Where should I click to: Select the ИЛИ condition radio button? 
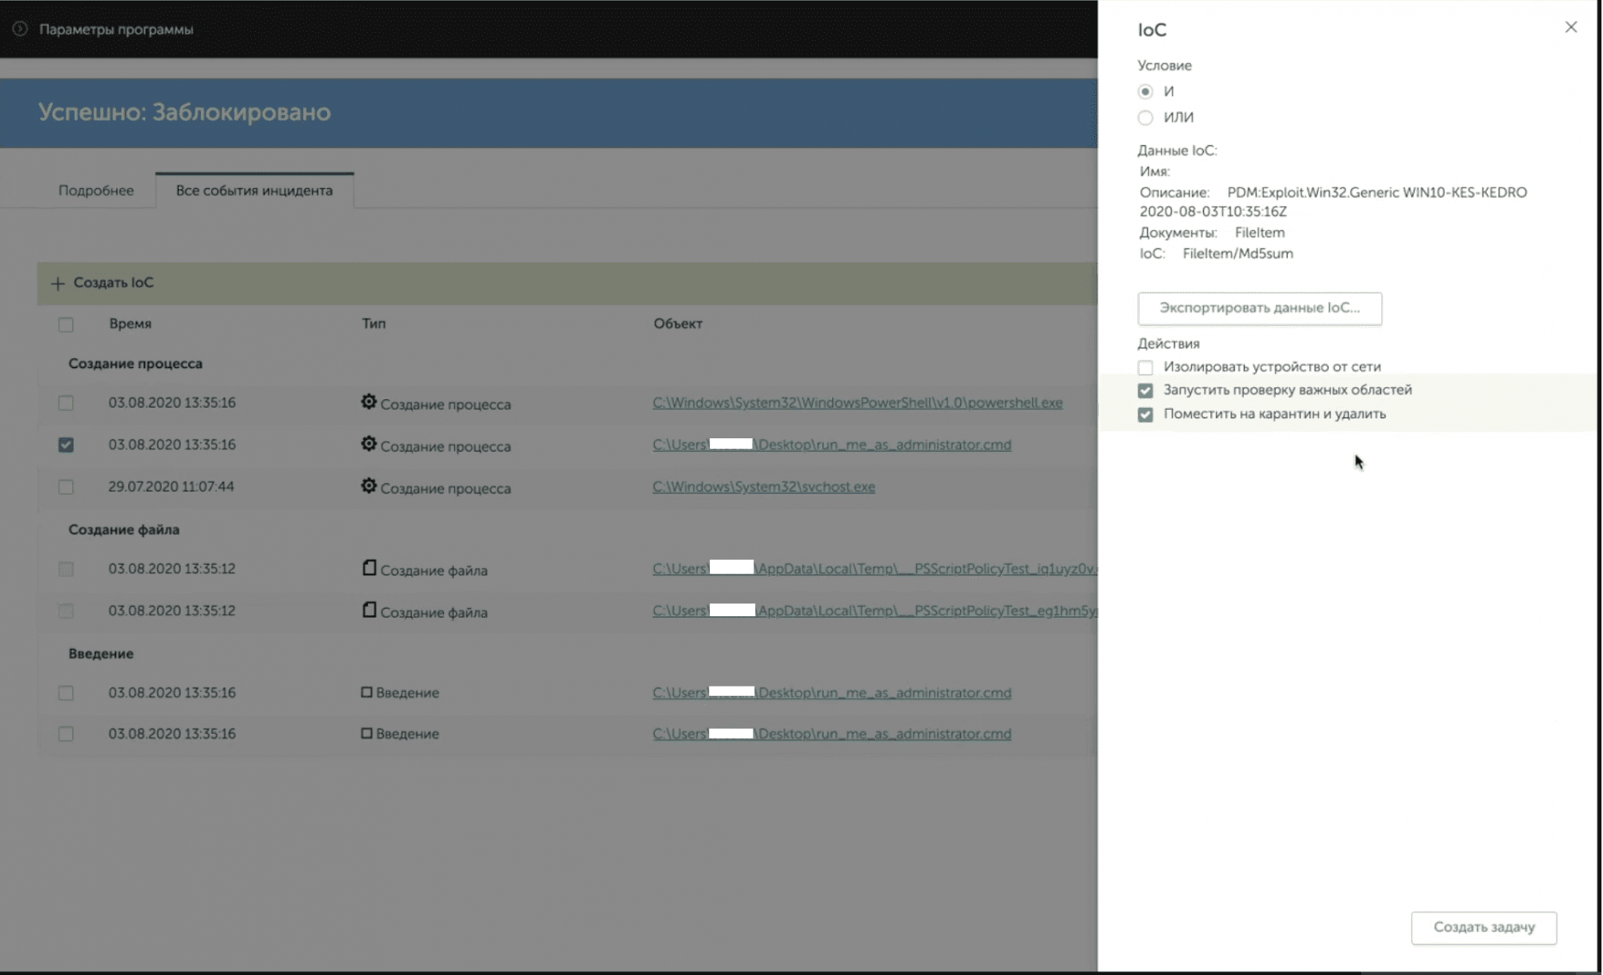tap(1145, 118)
